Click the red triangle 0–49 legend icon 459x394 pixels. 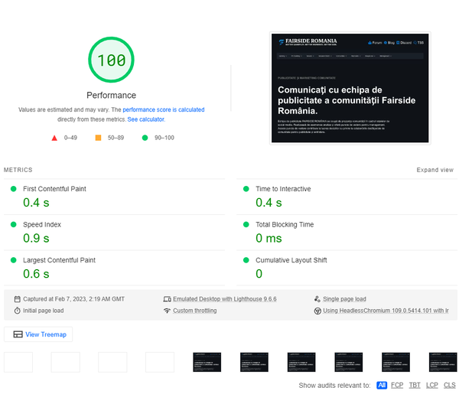pyautogui.click(x=54, y=138)
